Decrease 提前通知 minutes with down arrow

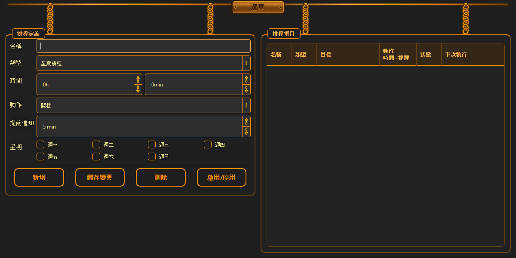click(x=246, y=132)
